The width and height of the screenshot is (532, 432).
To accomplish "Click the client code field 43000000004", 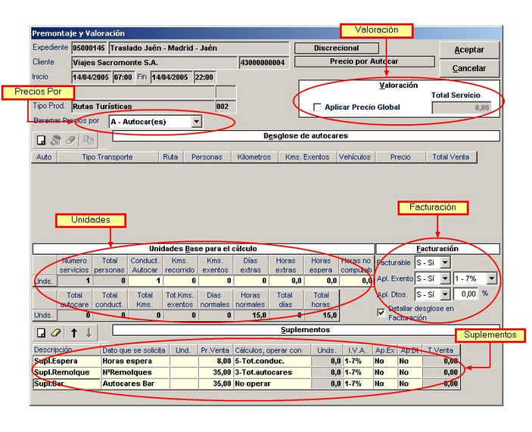I will (263, 63).
